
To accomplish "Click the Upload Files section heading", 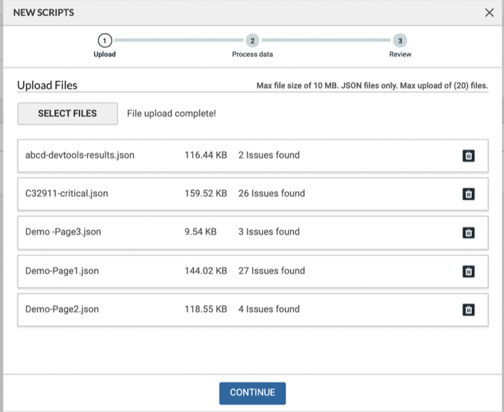I will click(x=47, y=85).
